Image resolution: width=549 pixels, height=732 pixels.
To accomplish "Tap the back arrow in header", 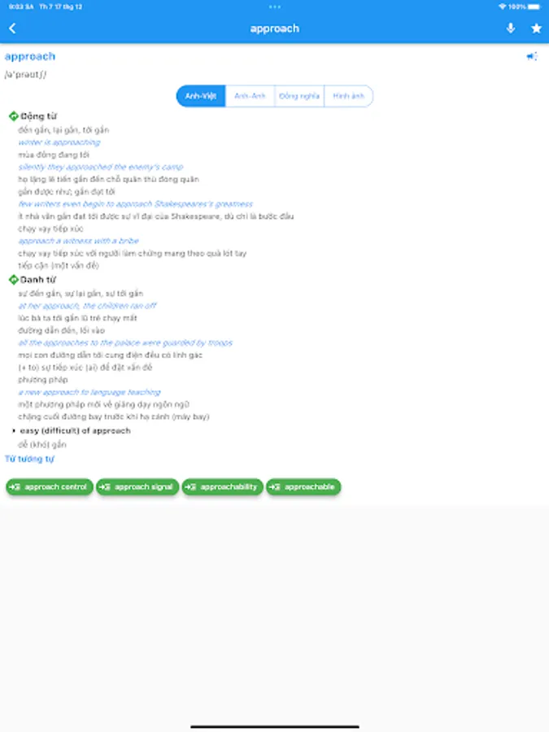I will [x=12, y=28].
